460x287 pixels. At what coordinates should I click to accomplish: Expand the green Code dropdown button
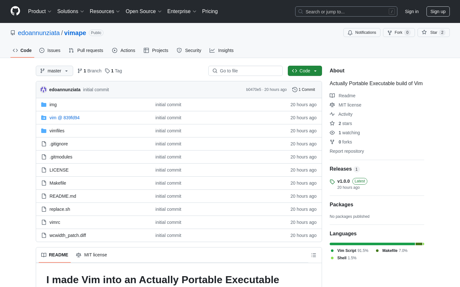(x=305, y=71)
